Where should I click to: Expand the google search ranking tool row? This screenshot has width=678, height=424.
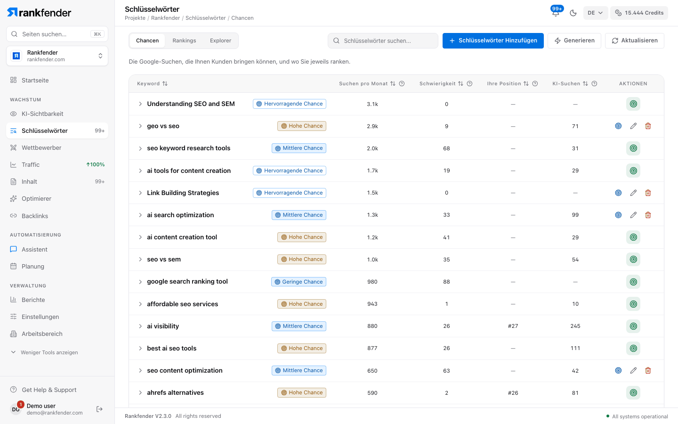[x=140, y=282]
